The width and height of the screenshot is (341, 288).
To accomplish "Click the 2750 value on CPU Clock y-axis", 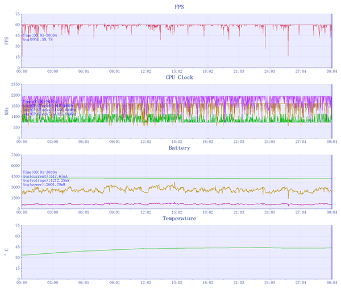I will coord(14,84).
